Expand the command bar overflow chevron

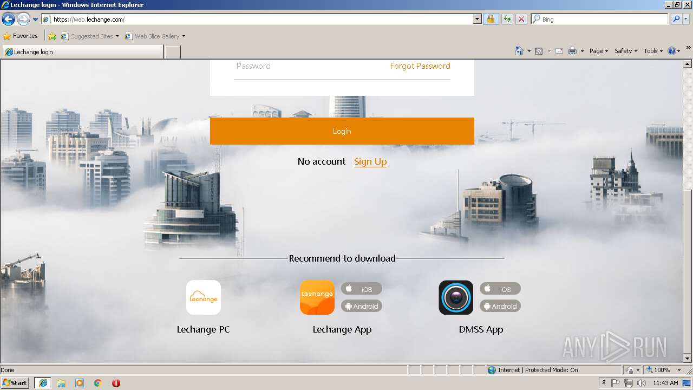(689, 48)
